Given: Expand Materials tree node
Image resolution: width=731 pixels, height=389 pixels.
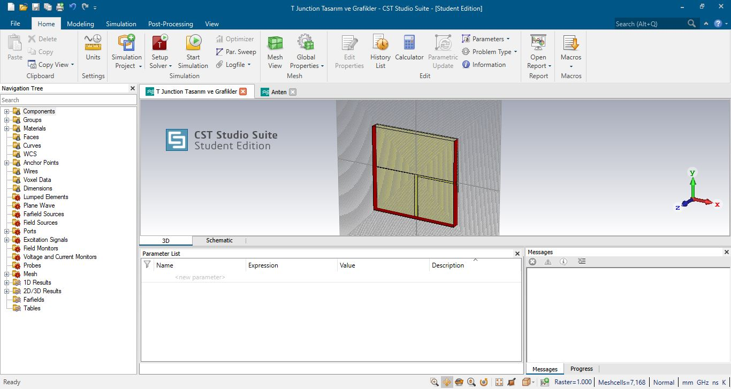Looking at the screenshot, I should (7, 128).
